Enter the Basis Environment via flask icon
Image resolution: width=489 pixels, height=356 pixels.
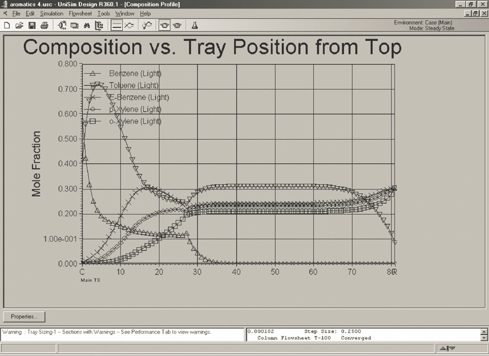coord(195,25)
